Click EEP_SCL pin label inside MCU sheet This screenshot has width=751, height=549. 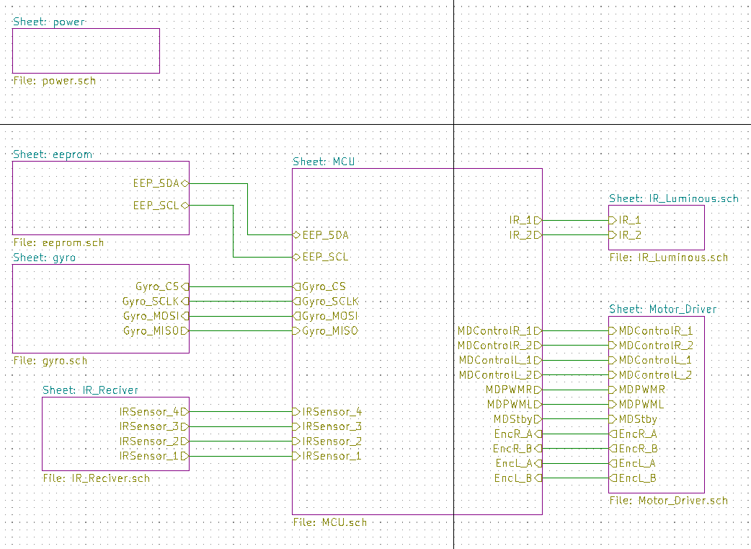click(x=326, y=257)
